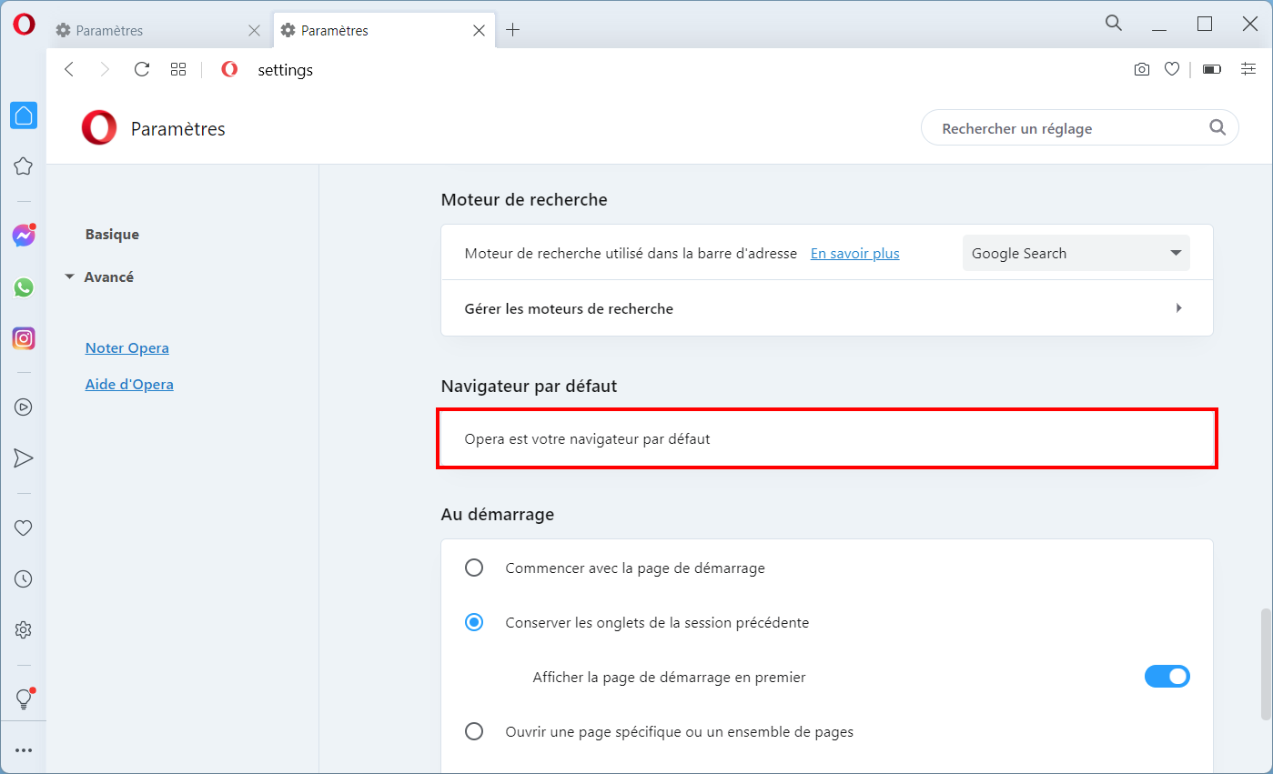The width and height of the screenshot is (1273, 774).
Task: Open Basique settings section
Action: [112, 234]
